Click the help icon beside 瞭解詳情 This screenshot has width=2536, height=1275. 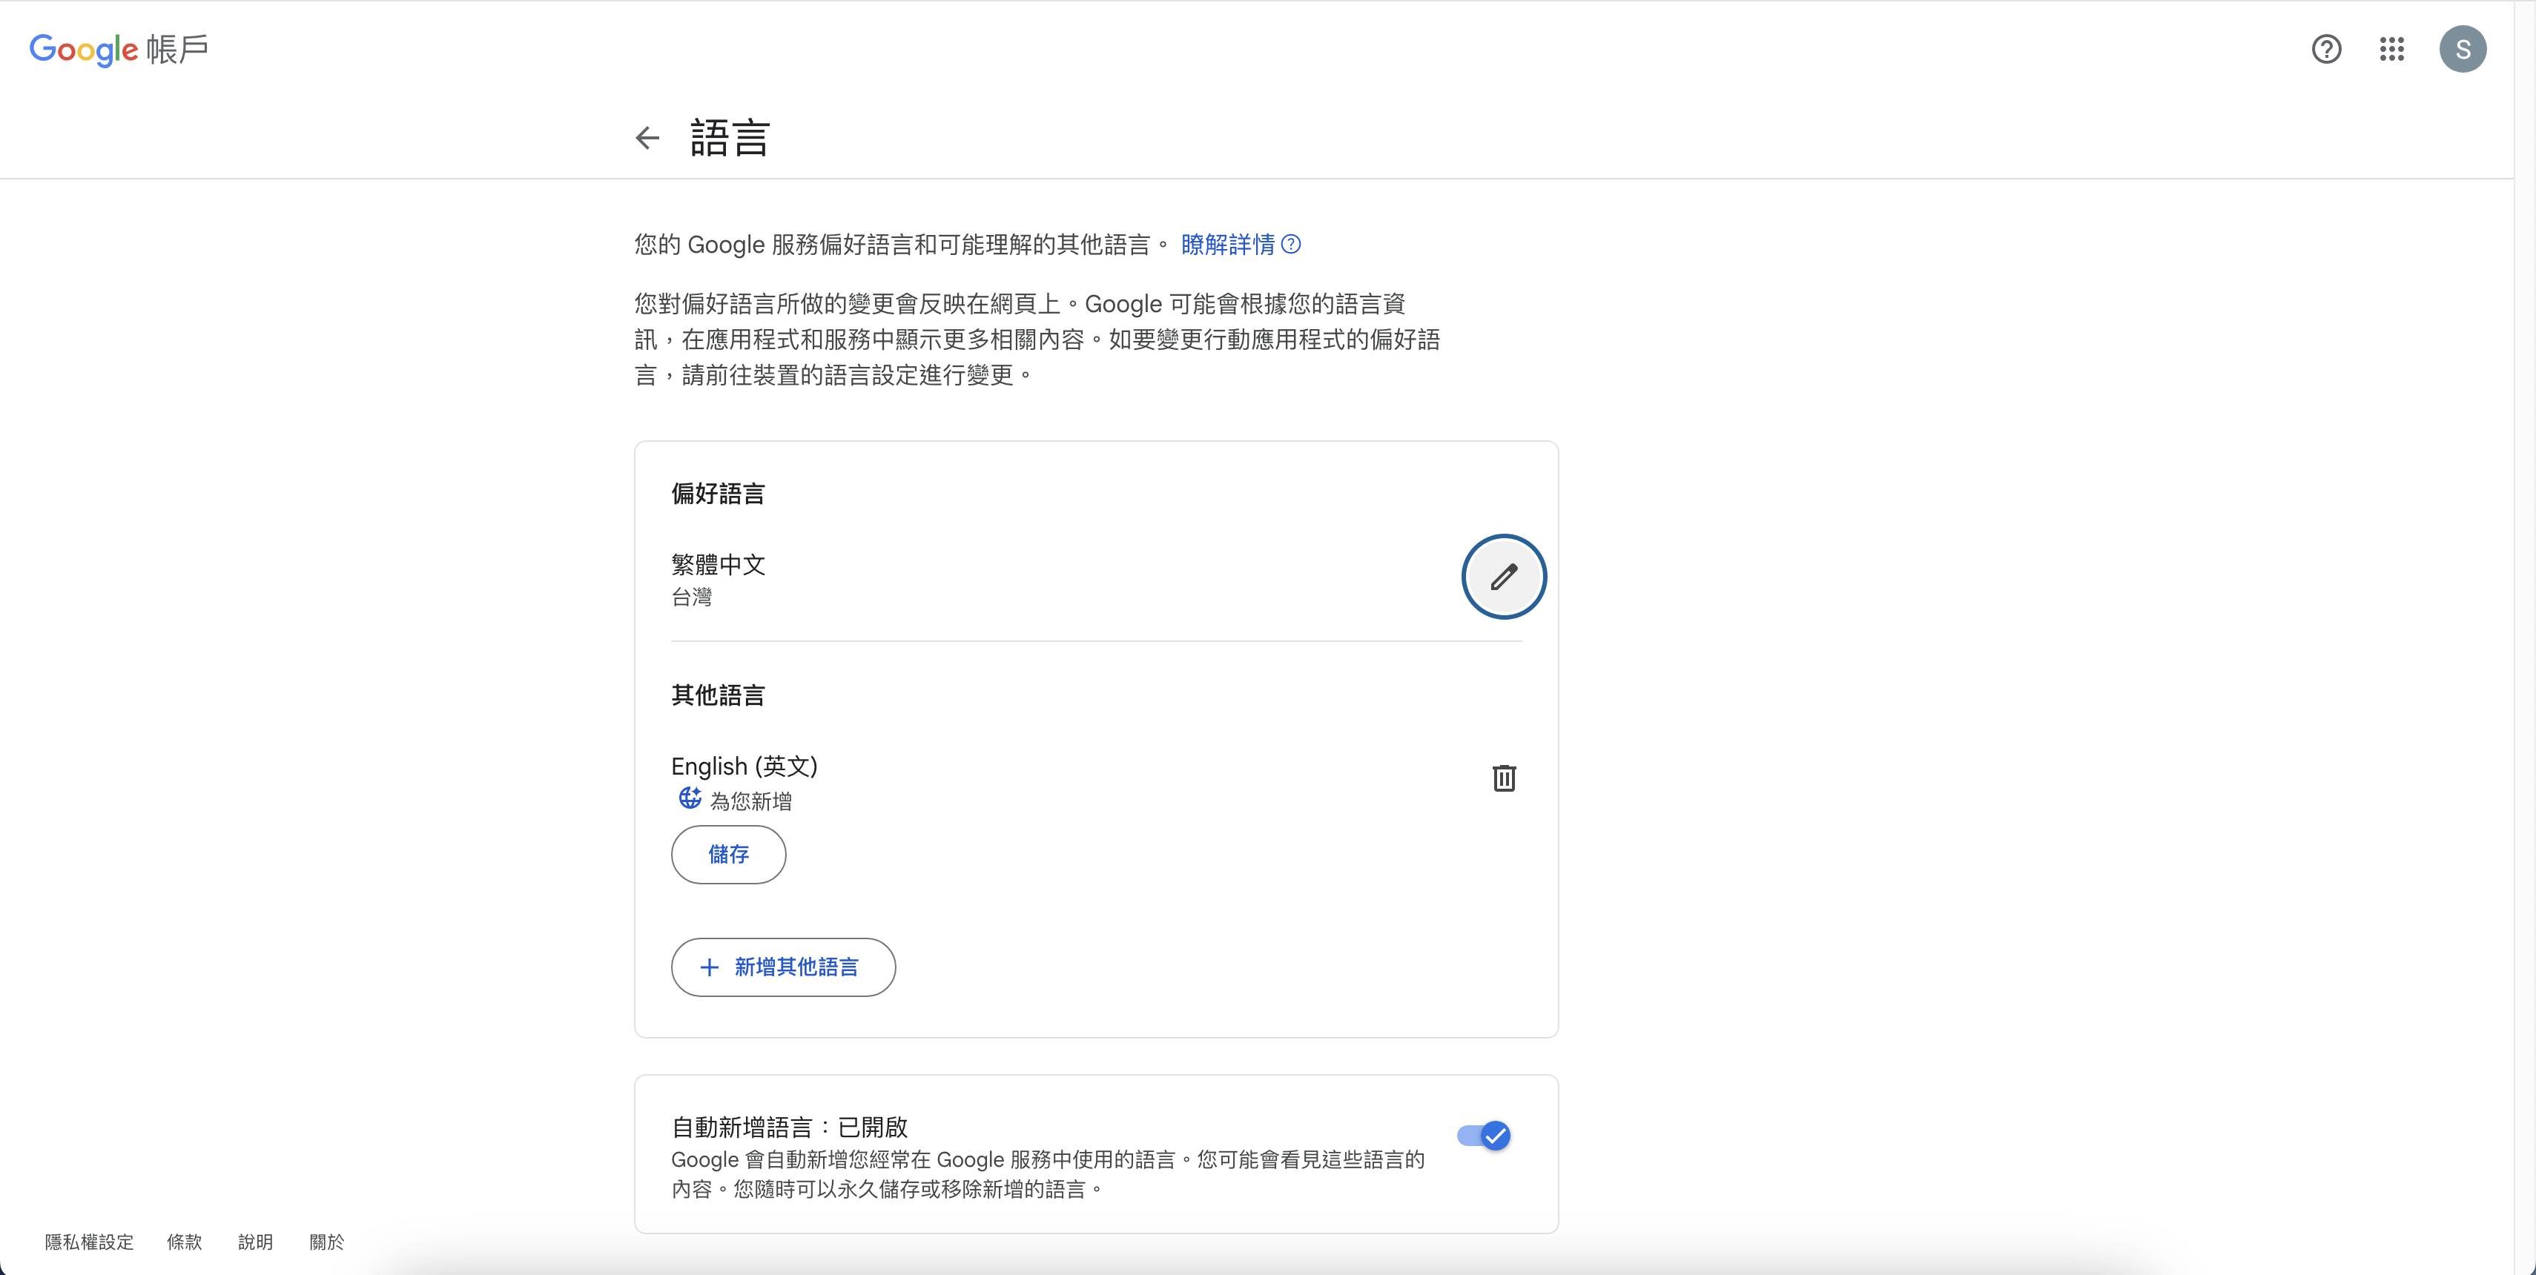coord(1291,244)
